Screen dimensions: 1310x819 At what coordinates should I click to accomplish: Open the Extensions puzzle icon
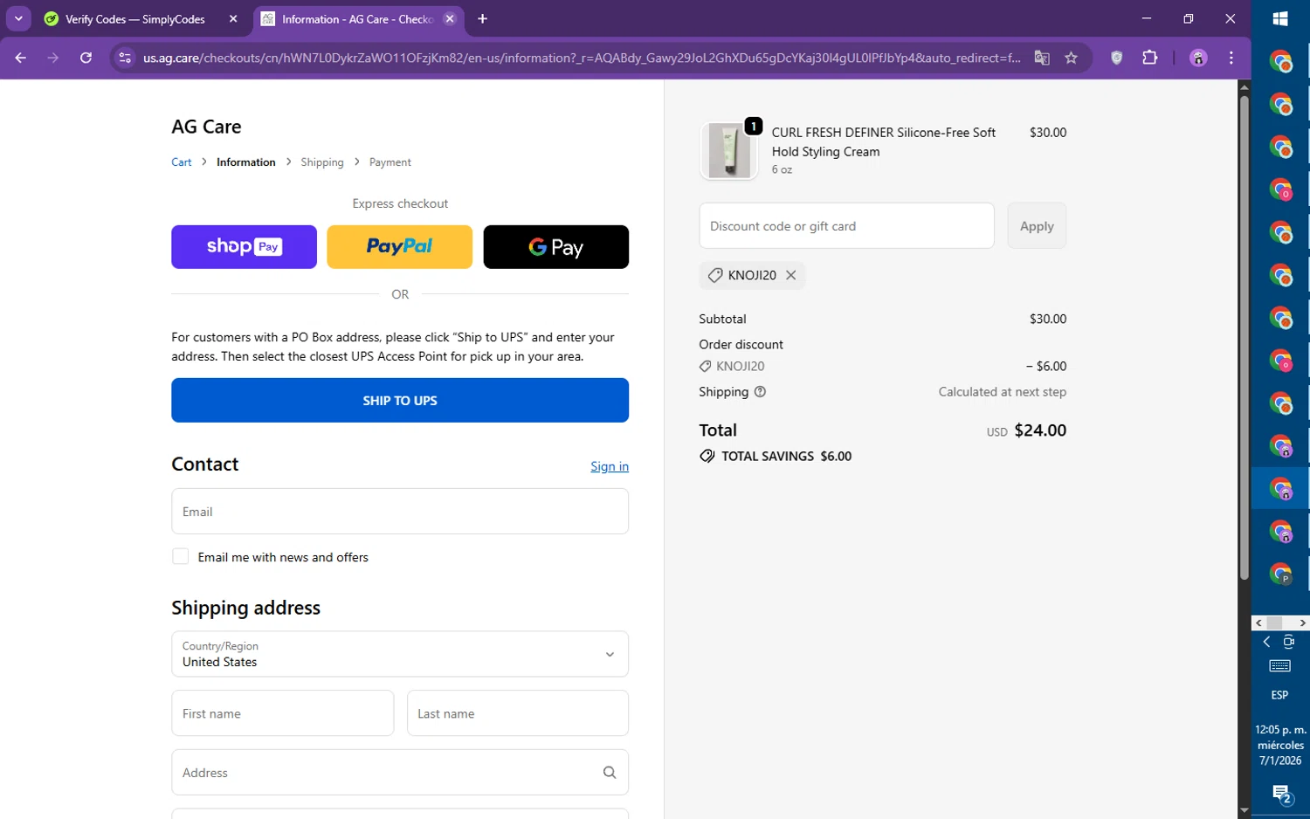pyautogui.click(x=1150, y=58)
